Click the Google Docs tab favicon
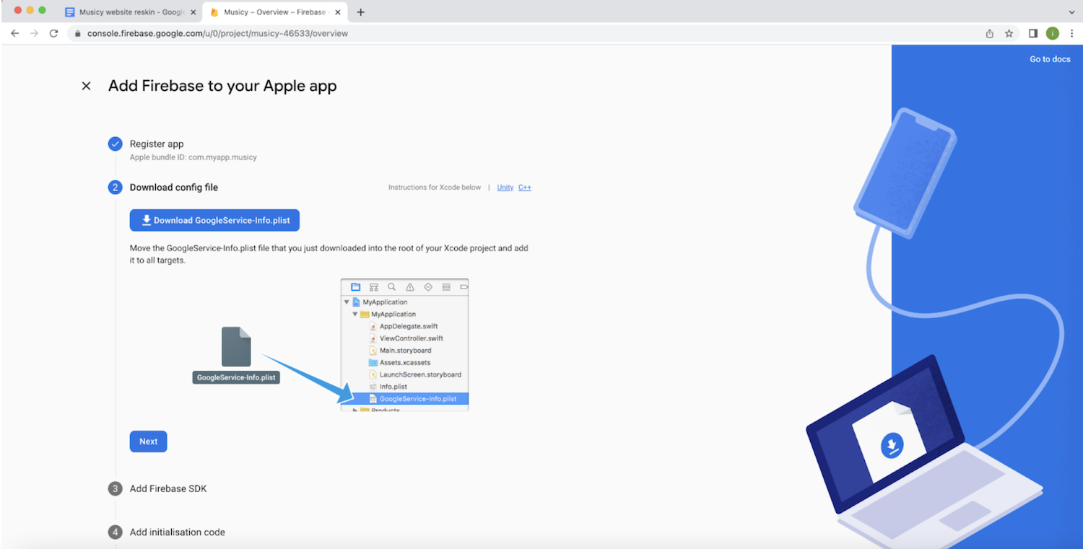The width and height of the screenshot is (1083, 549). pos(70,12)
